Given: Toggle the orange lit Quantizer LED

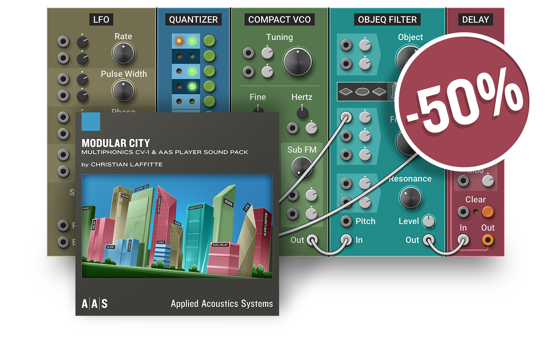Looking at the screenshot, I should (x=179, y=41).
